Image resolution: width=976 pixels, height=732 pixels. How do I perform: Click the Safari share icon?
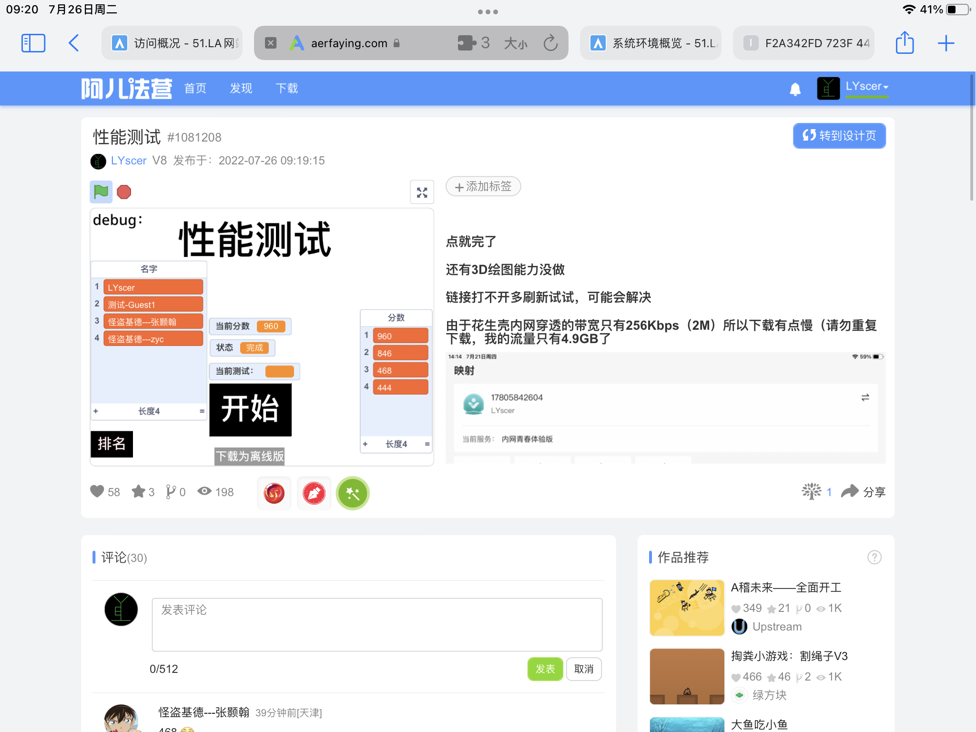905,43
